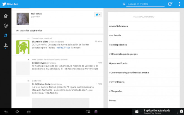Select the Discover hashtag sidebar icon
The image size is (184, 115).
(x=6, y=35)
